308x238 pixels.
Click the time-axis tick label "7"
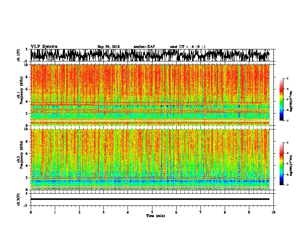201,212
